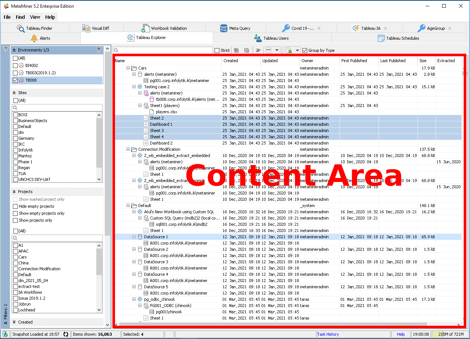Check the Environments (All) checkbox
Image resolution: width=470 pixels, height=339 pixels.
15,58
